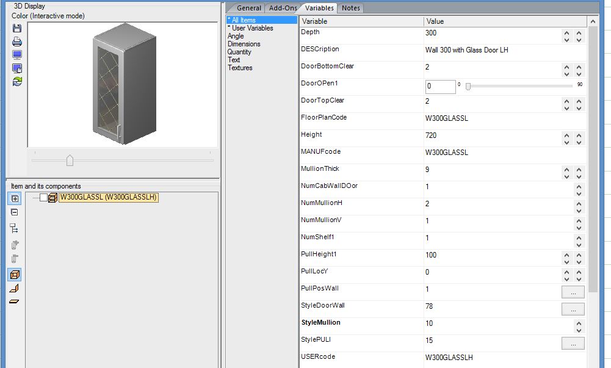
Task: Click the collapse-all minus icon in components panel
Action: tap(15, 212)
